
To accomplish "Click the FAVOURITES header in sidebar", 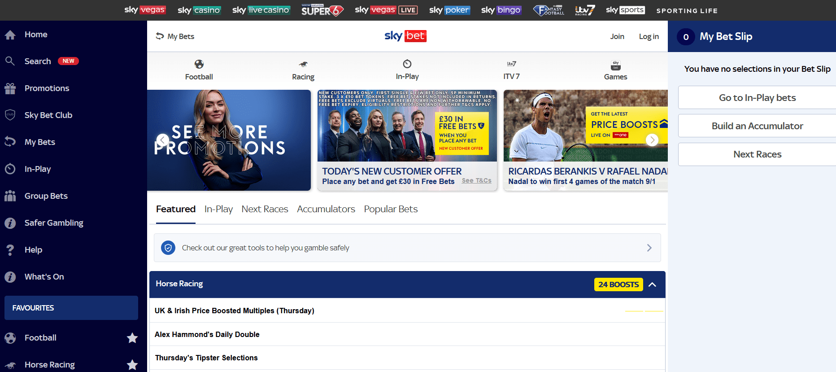I will 71,308.
